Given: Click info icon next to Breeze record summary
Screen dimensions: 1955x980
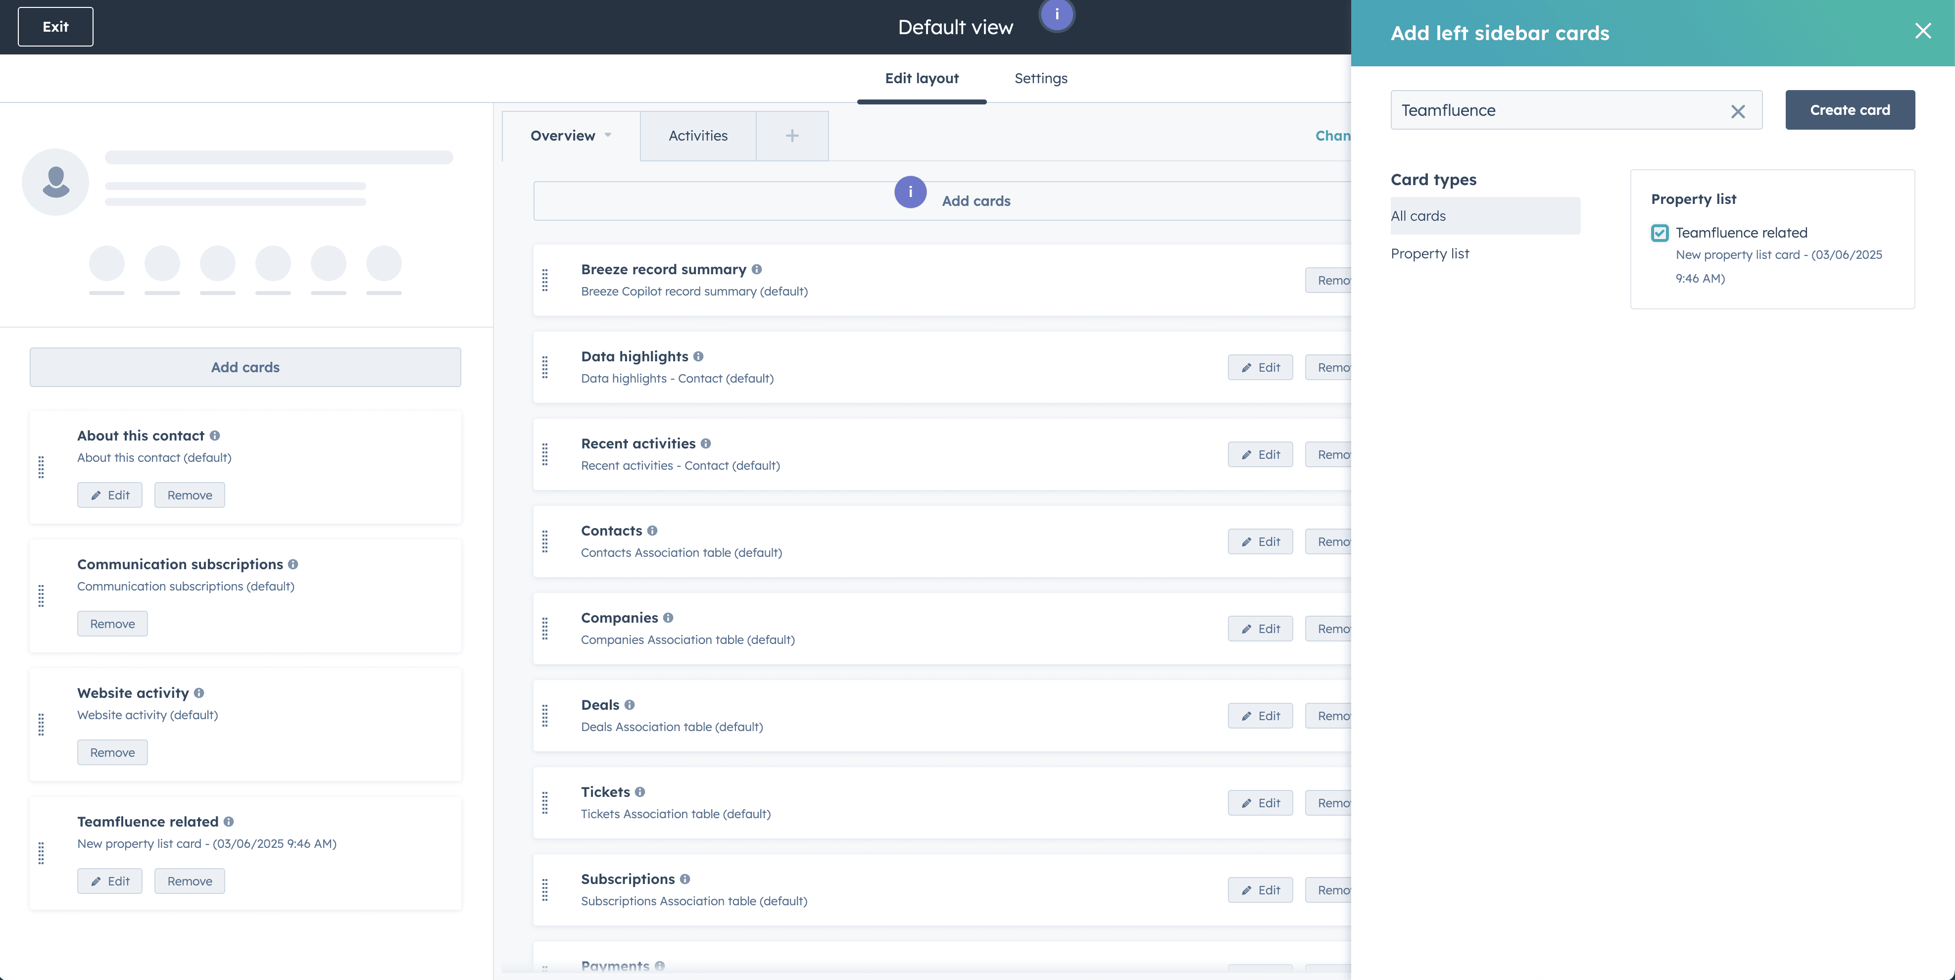Looking at the screenshot, I should click(x=757, y=269).
